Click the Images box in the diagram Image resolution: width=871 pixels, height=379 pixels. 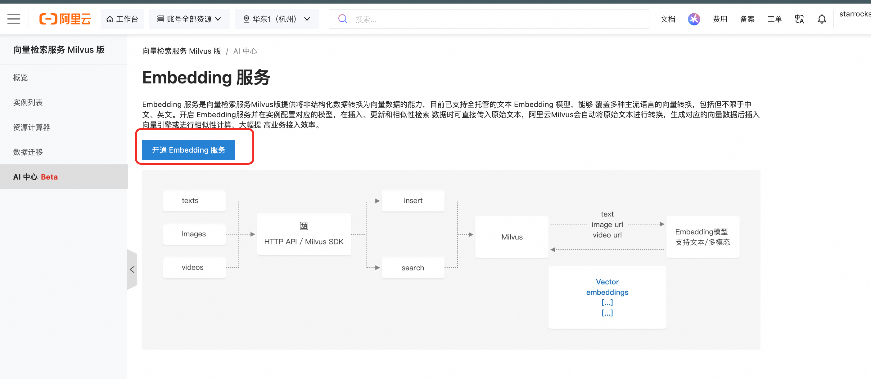[x=194, y=234]
